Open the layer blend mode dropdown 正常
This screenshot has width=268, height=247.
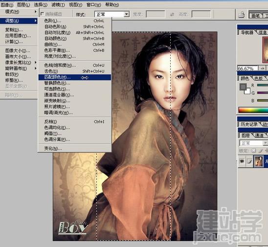[x=253, y=143]
